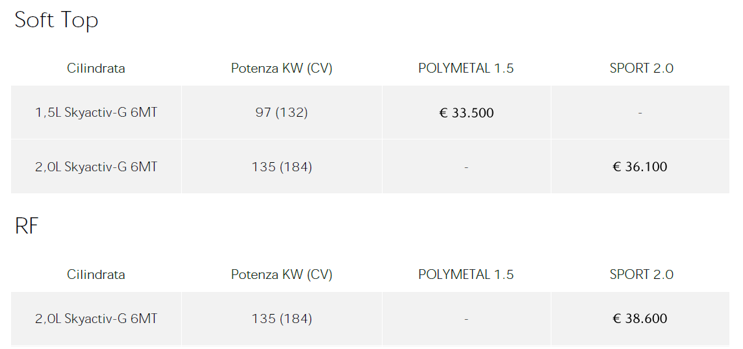Click the RF table SPORT 2.0 header
The height and width of the screenshot is (349, 743).
pyautogui.click(x=641, y=274)
